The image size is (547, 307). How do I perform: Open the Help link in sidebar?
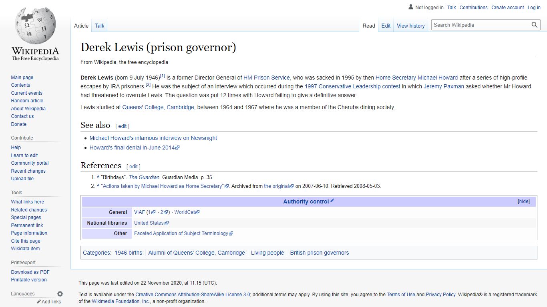point(16,148)
